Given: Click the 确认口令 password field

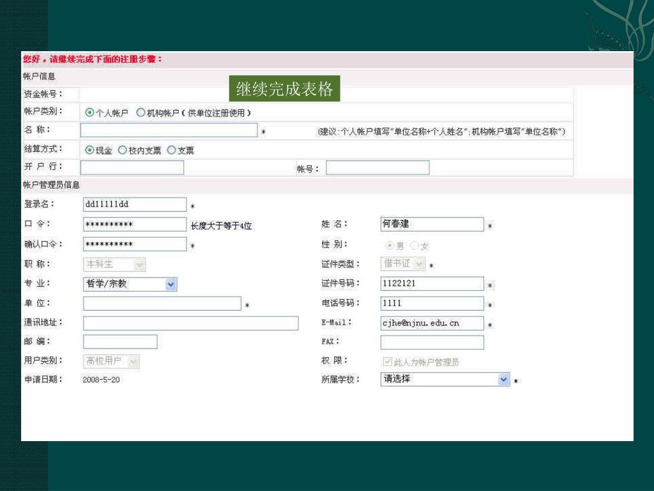Looking at the screenshot, I should coord(135,244).
